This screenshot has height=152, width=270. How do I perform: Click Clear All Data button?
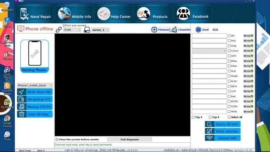pyautogui.click(x=35, y=114)
